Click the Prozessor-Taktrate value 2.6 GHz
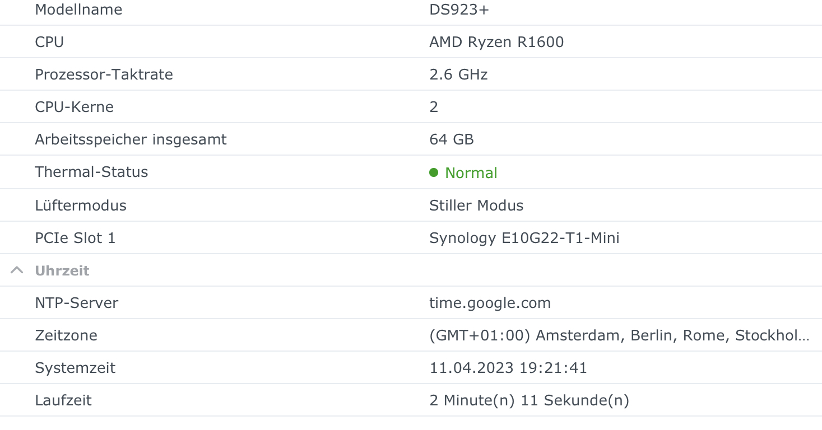Image resolution: width=822 pixels, height=430 pixels. click(458, 74)
